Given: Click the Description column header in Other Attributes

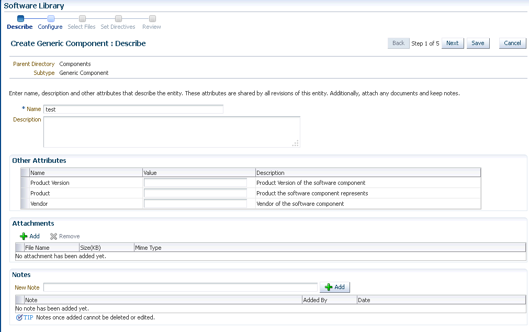Looking at the screenshot, I should pos(368,173).
